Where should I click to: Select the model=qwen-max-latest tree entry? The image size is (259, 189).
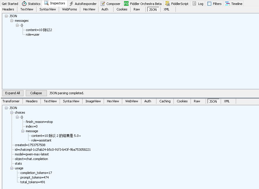tap(32, 154)
